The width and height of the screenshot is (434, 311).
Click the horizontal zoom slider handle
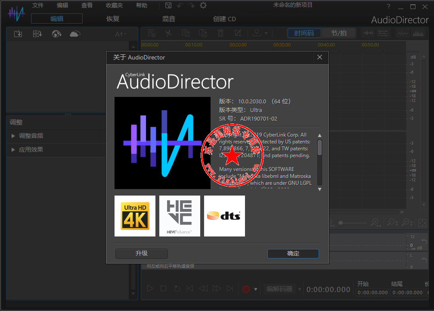(x=341, y=223)
